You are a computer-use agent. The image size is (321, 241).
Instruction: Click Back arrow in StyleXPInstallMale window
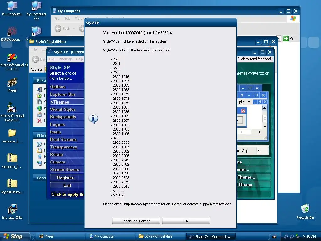35,59
